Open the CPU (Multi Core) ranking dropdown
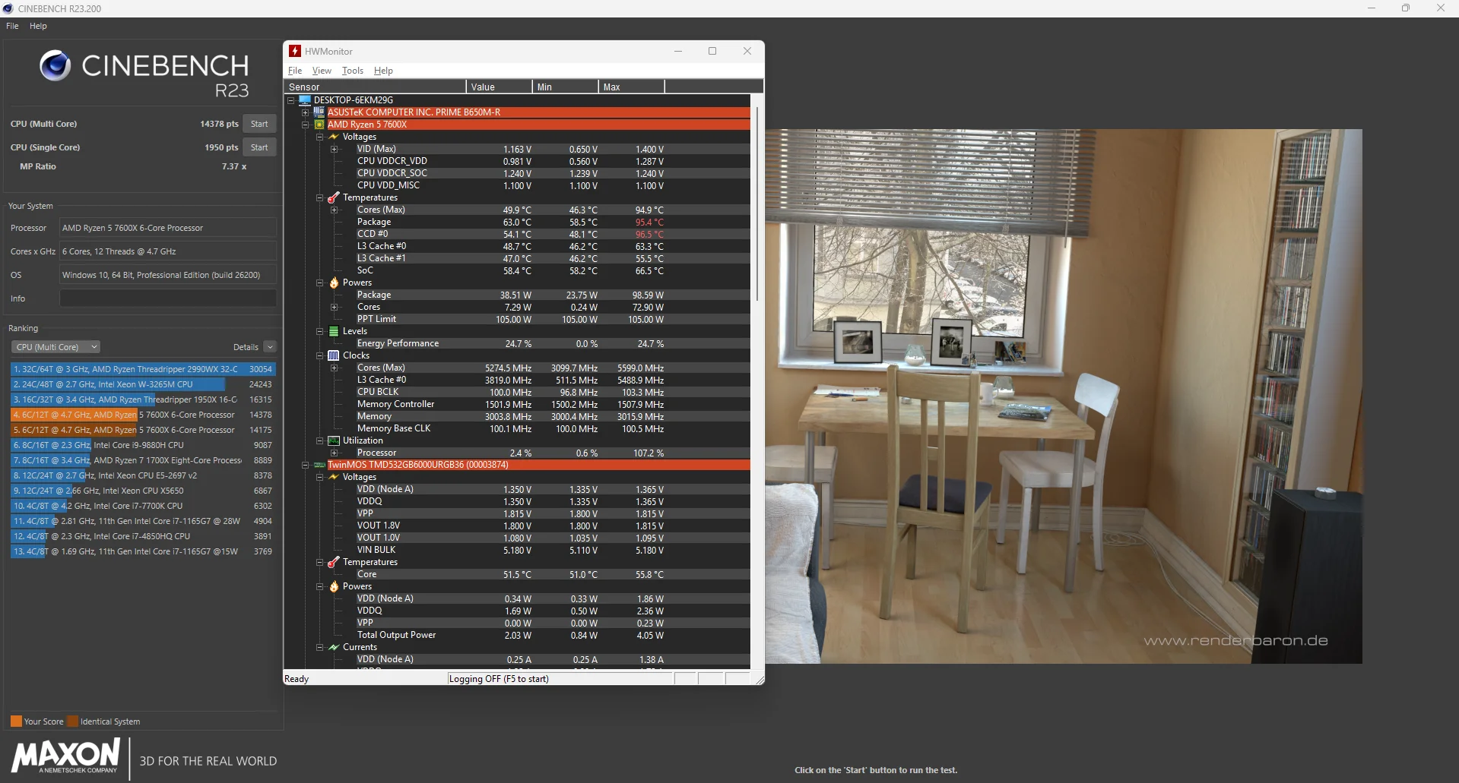 coord(56,347)
